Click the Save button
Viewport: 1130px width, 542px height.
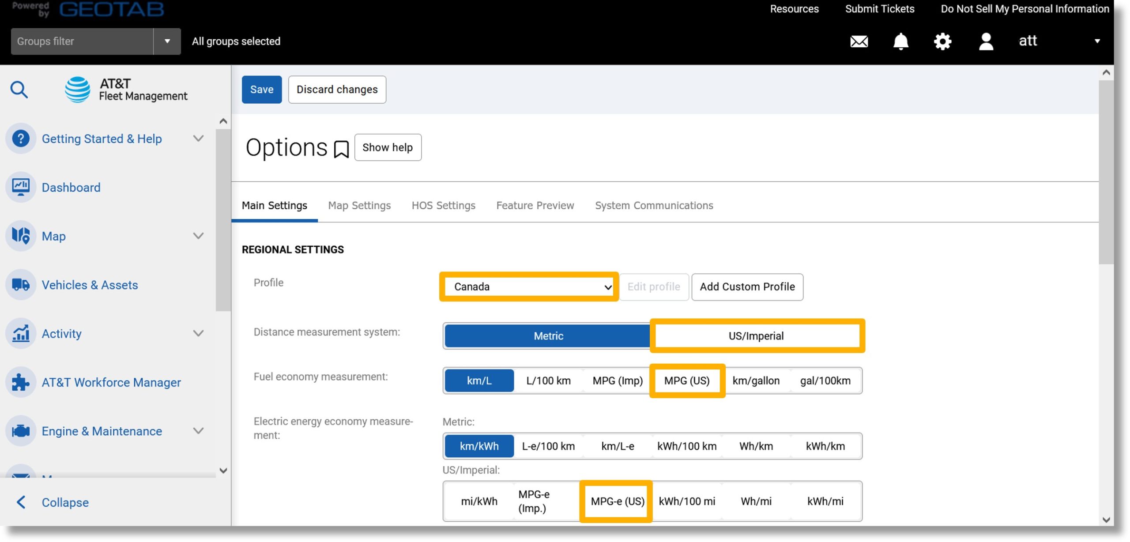click(262, 90)
